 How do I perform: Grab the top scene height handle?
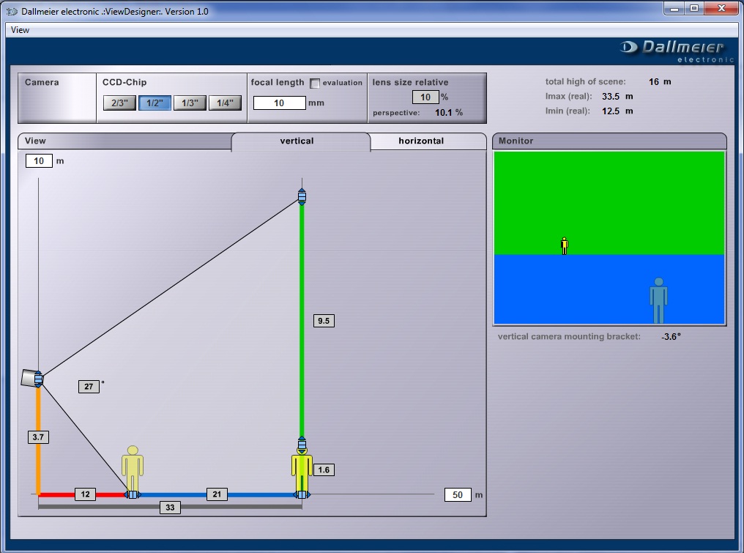point(302,196)
